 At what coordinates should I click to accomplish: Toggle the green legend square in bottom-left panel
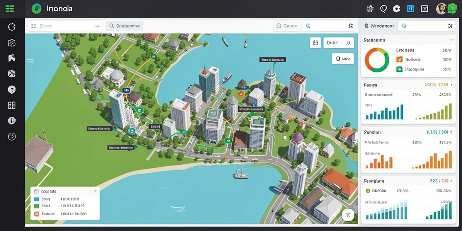[x=37, y=206]
